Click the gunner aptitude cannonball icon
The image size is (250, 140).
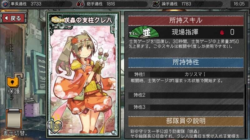point(81,4)
